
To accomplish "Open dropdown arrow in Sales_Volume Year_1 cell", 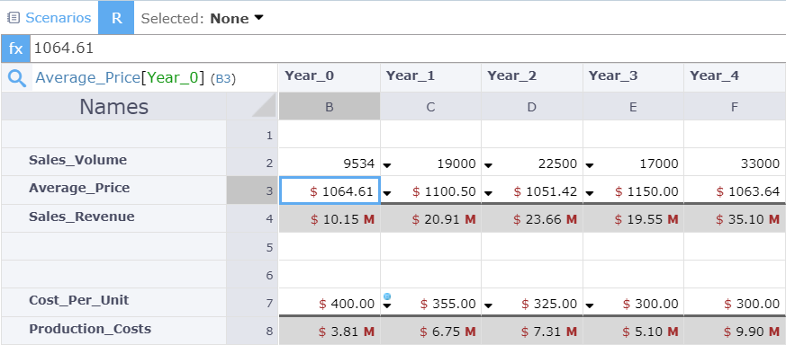I will pyautogui.click(x=387, y=164).
